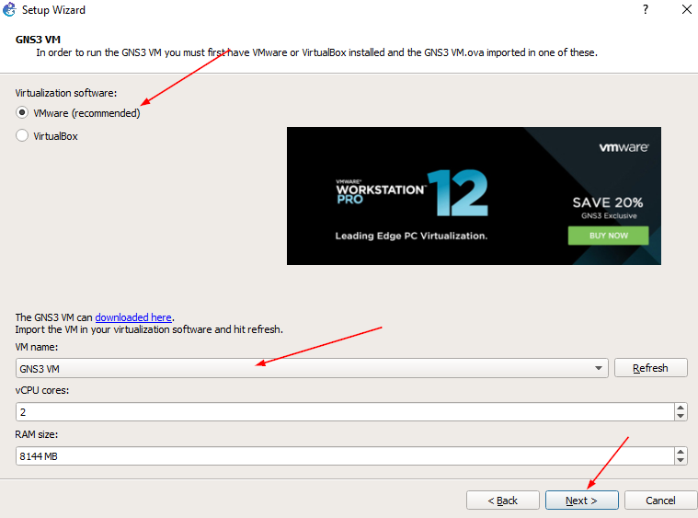This screenshot has height=518, width=698.
Task: Click the 'SAVE 20%' text in banner
Action: (608, 202)
